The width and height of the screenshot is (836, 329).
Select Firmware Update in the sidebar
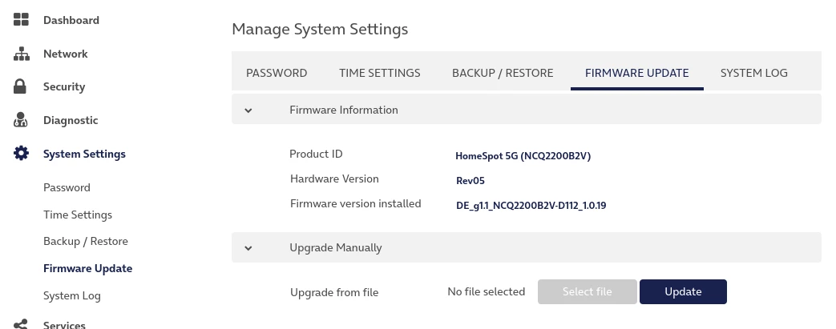pos(87,268)
